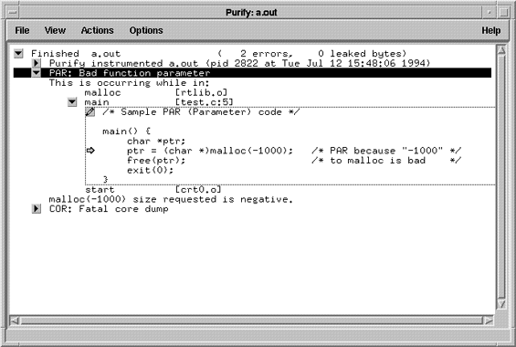Click the 'Finished a.out' summary text

[76, 54]
